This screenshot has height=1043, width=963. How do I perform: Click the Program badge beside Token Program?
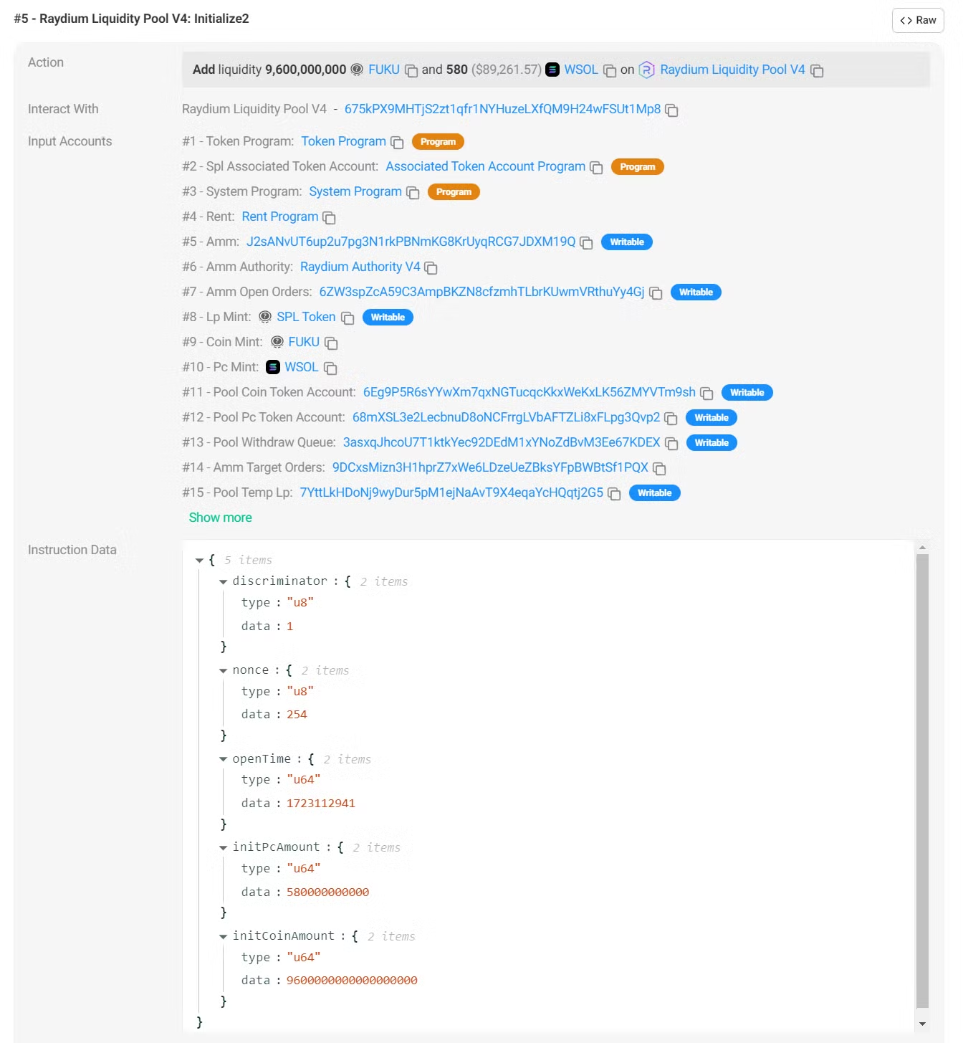click(x=438, y=142)
